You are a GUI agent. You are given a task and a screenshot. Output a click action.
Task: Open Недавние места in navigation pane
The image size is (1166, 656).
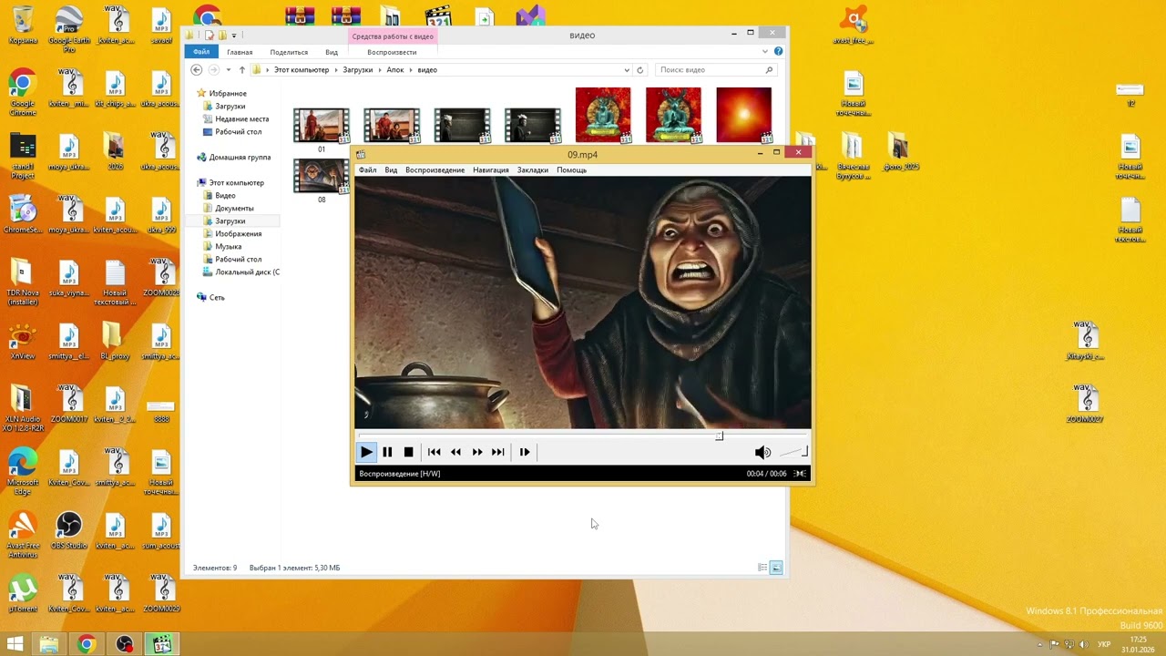pos(241,119)
